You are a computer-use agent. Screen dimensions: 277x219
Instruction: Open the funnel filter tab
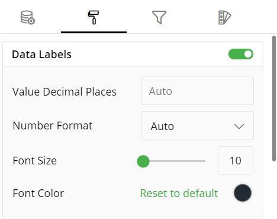point(159,17)
